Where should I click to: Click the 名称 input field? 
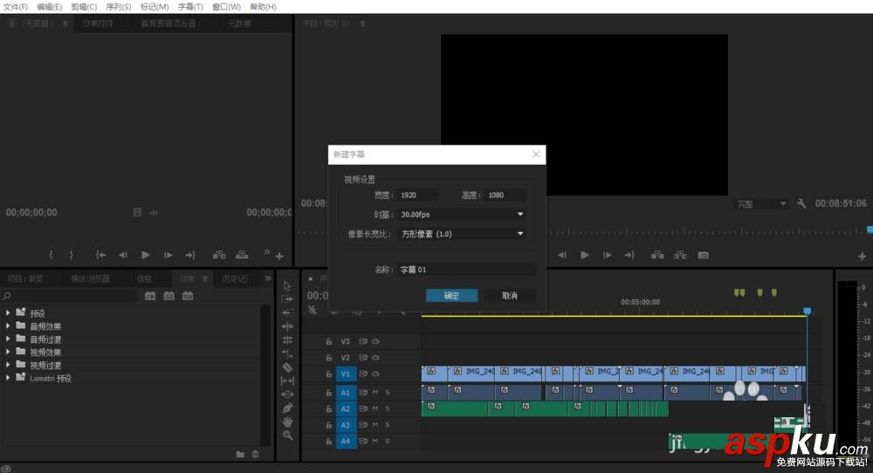click(x=467, y=271)
